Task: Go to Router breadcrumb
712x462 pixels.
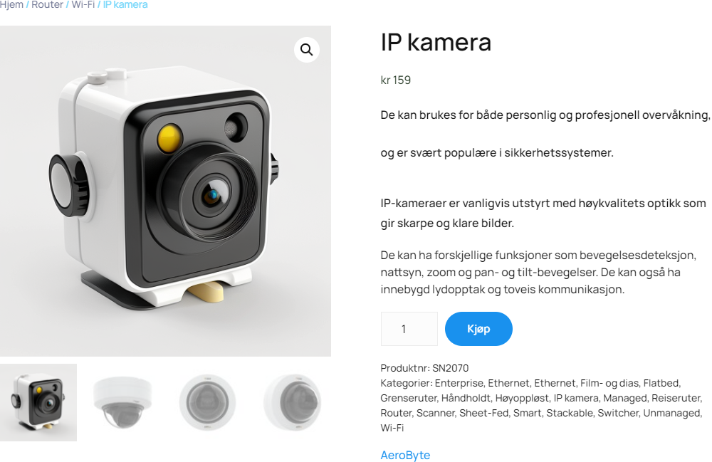Action: point(47,4)
